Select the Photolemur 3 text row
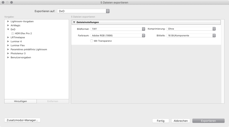This screenshot has width=229, height=127. point(18,53)
